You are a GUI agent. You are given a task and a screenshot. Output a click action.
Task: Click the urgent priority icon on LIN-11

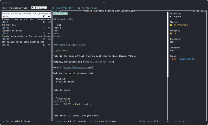[x=49, y=16]
